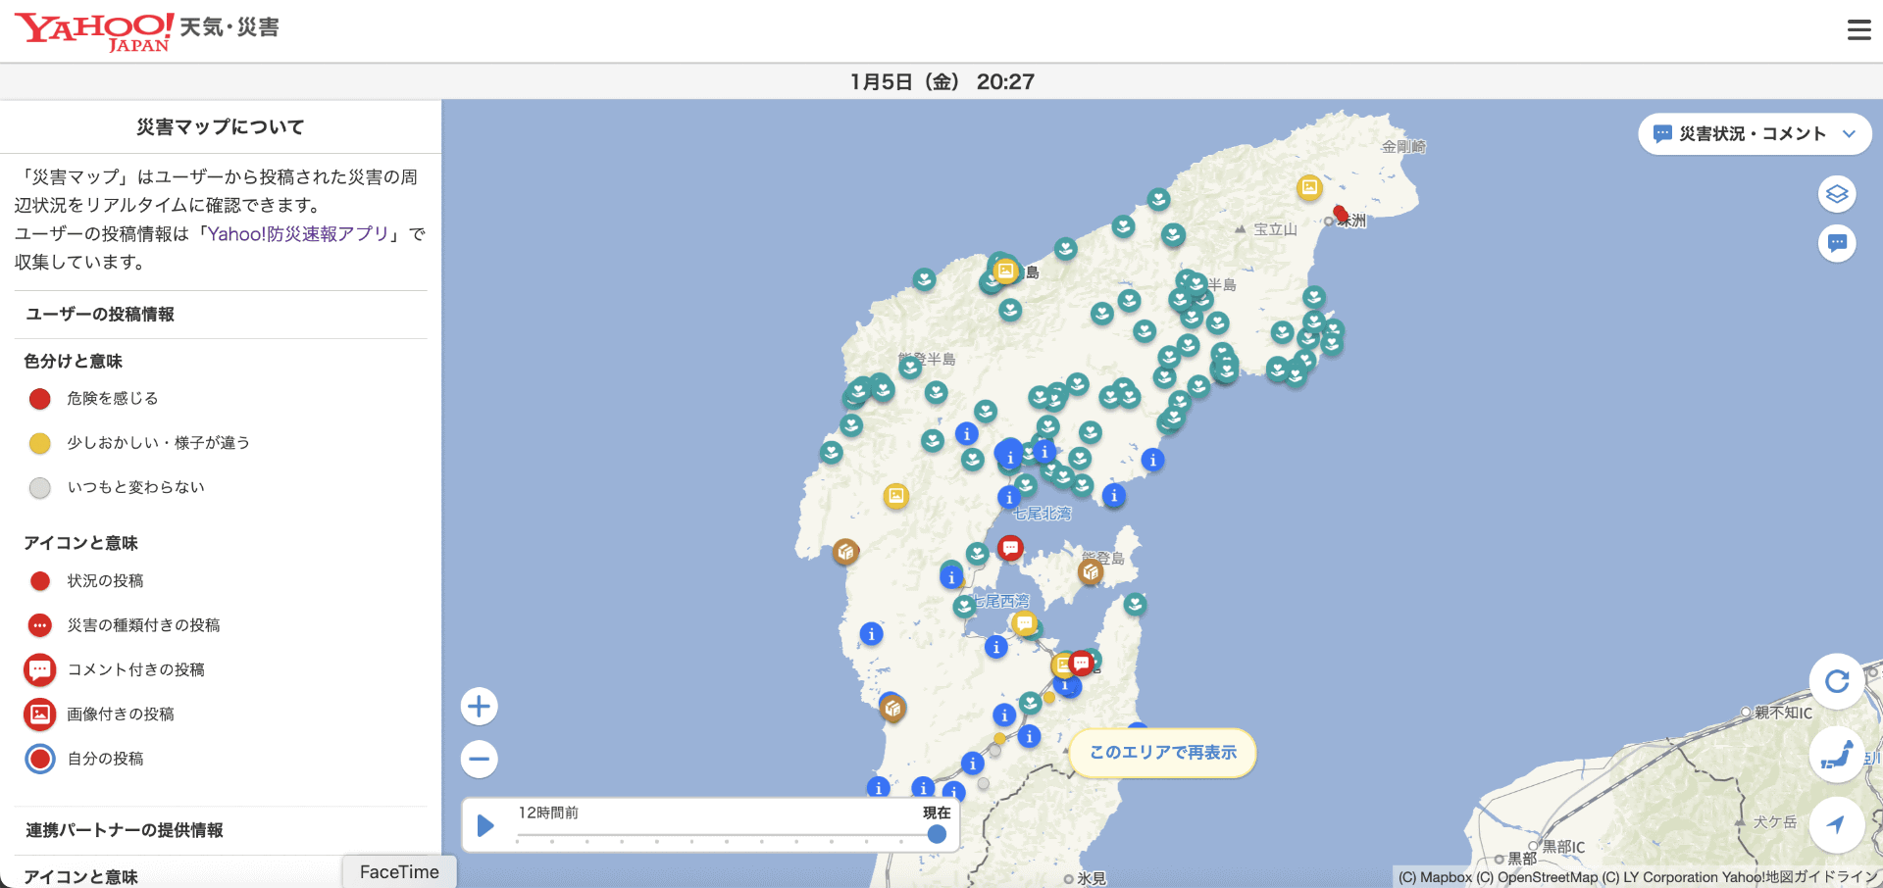Click the timeline slider handle at 現在
The height and width of the screenshot is (888, 1883).
pos(937,834)
